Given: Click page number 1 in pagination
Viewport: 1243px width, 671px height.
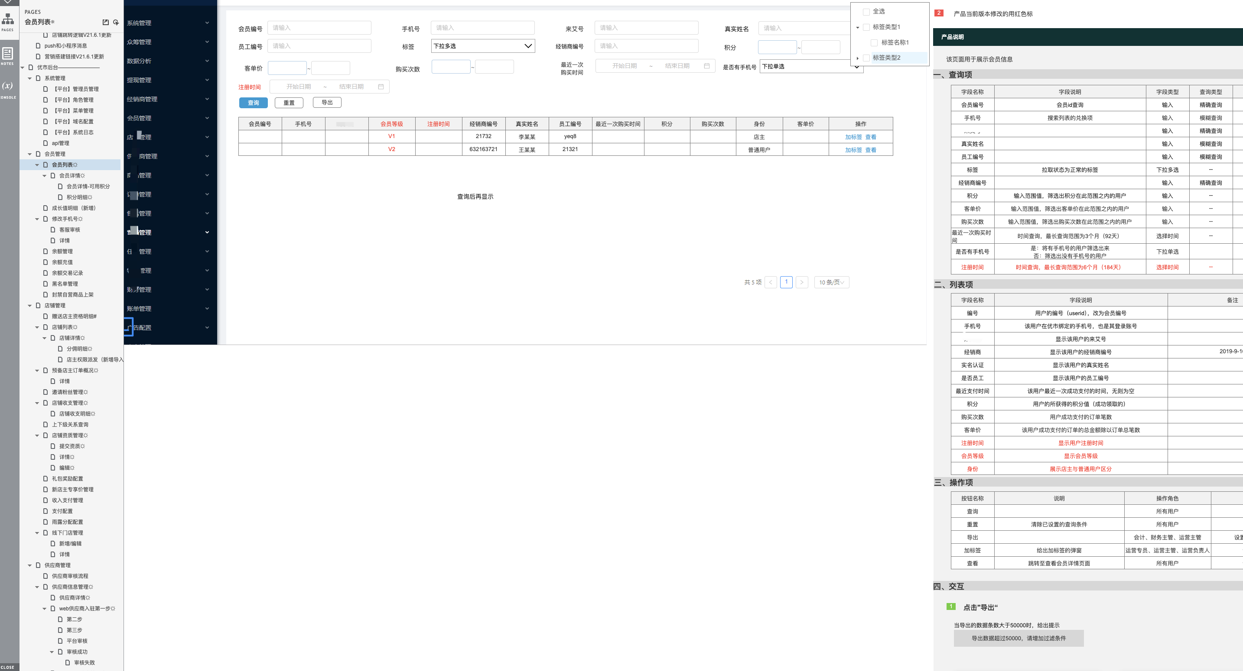Looking at the screenshot, I should (786, 282).
